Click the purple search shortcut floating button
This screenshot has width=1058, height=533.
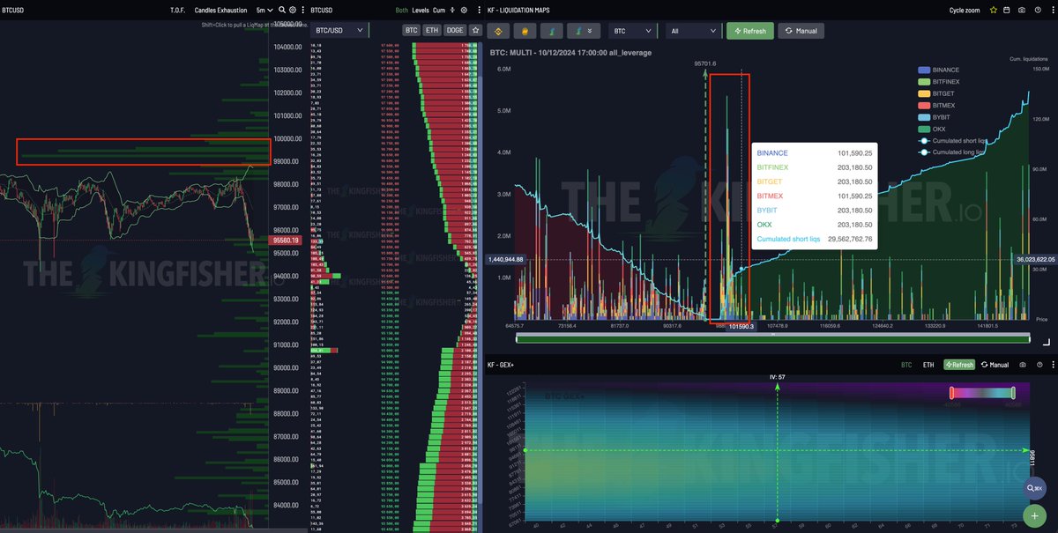[1035, 488]
